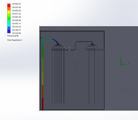Viewport: 138px width, 120px height.
Task: Select the right funnel distributor in model
Action: 92,46
